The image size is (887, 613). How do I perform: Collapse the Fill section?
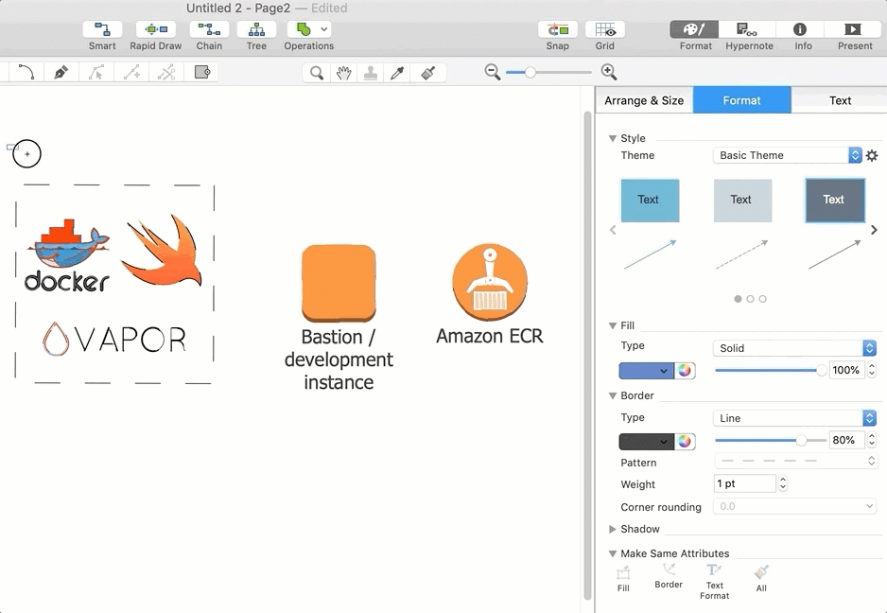[x=612, y=325]
